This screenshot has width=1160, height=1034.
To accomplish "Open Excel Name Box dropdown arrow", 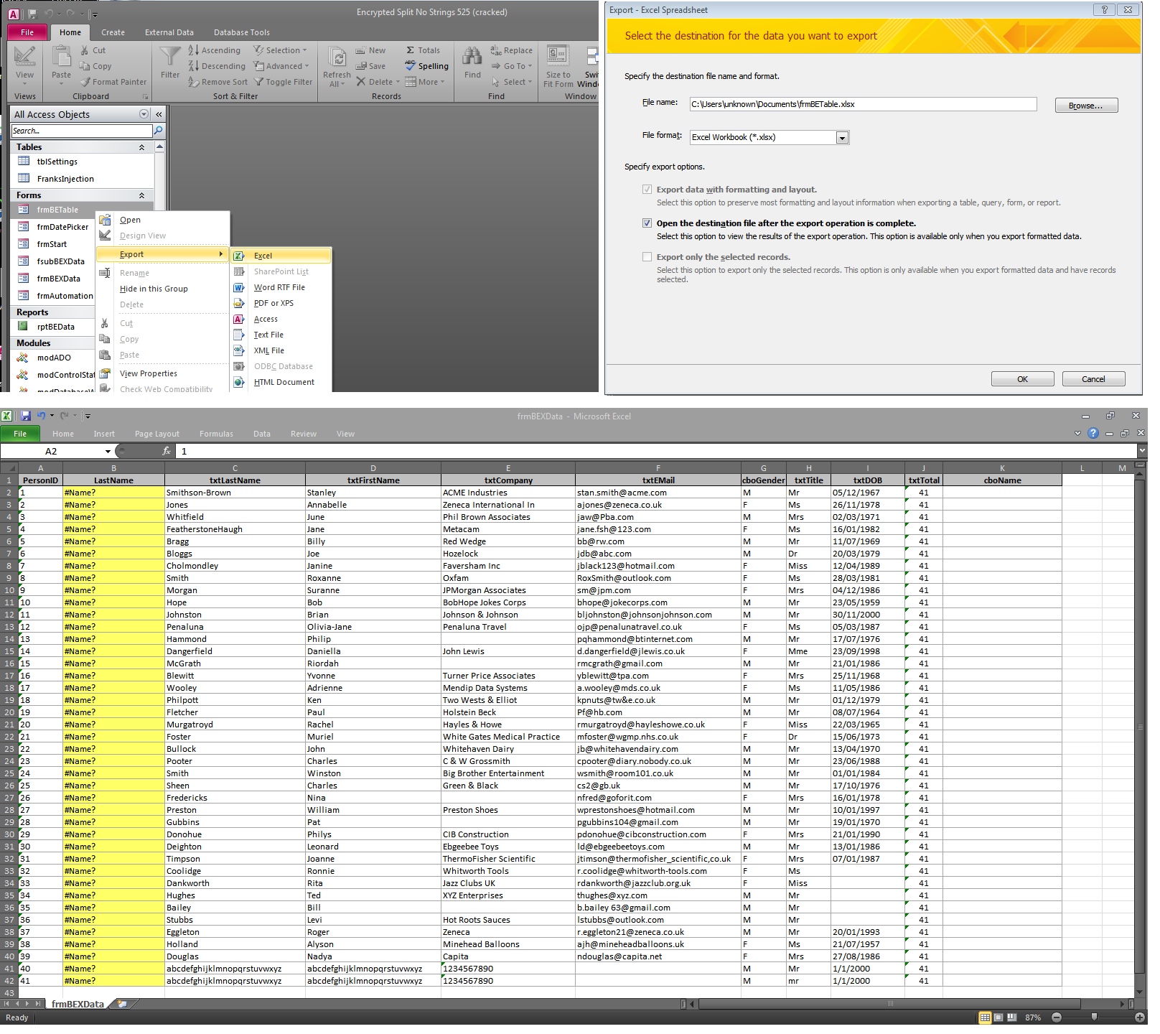I will [x=108, y=452].
